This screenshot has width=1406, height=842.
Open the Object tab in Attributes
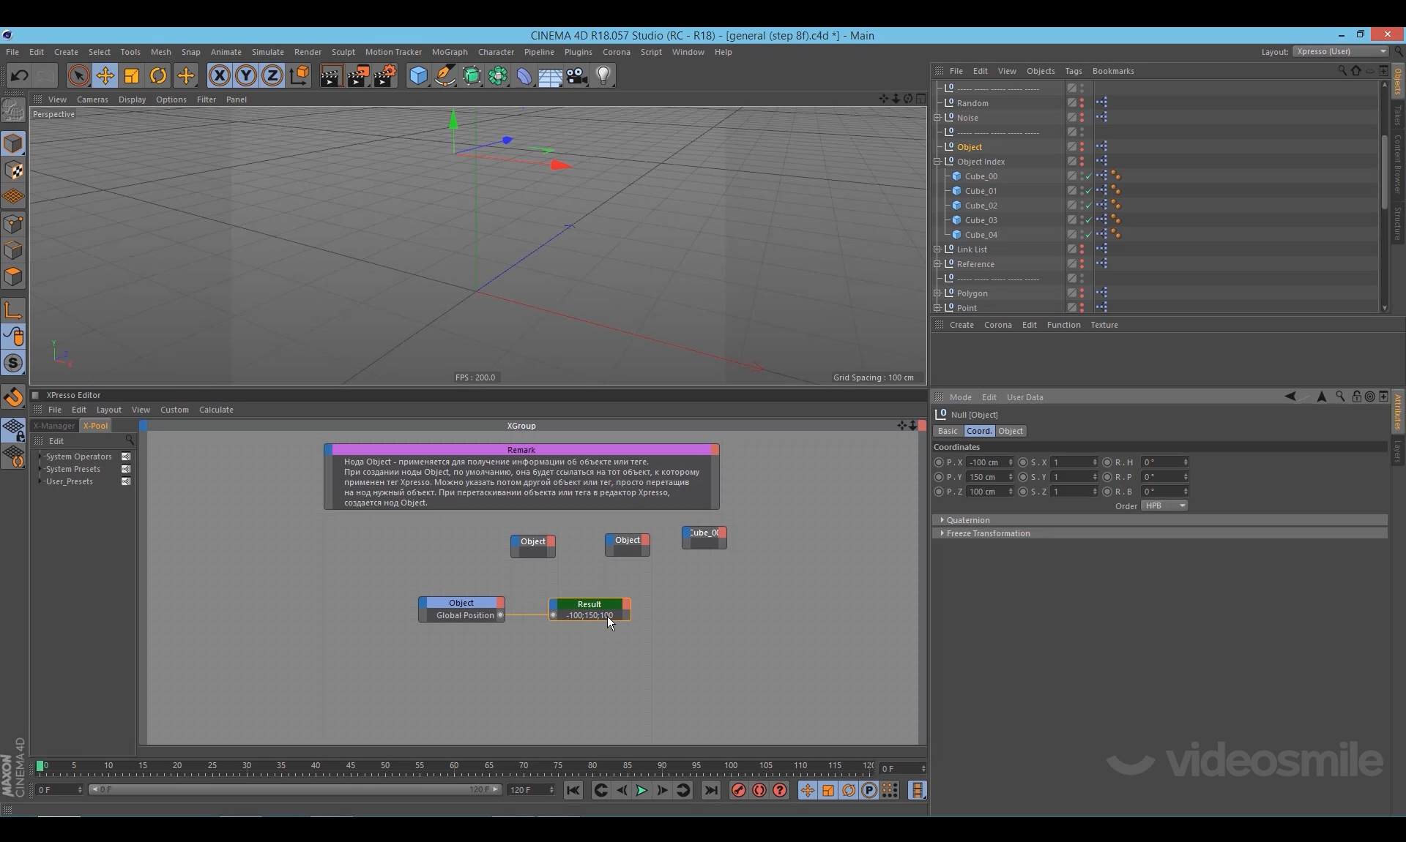coord(1011,431)
